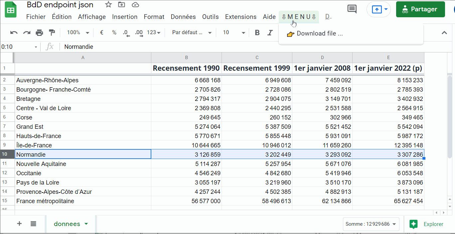Show all sheets list icon
This screenshot has height=234, width=455.
(x=33, y=224)
